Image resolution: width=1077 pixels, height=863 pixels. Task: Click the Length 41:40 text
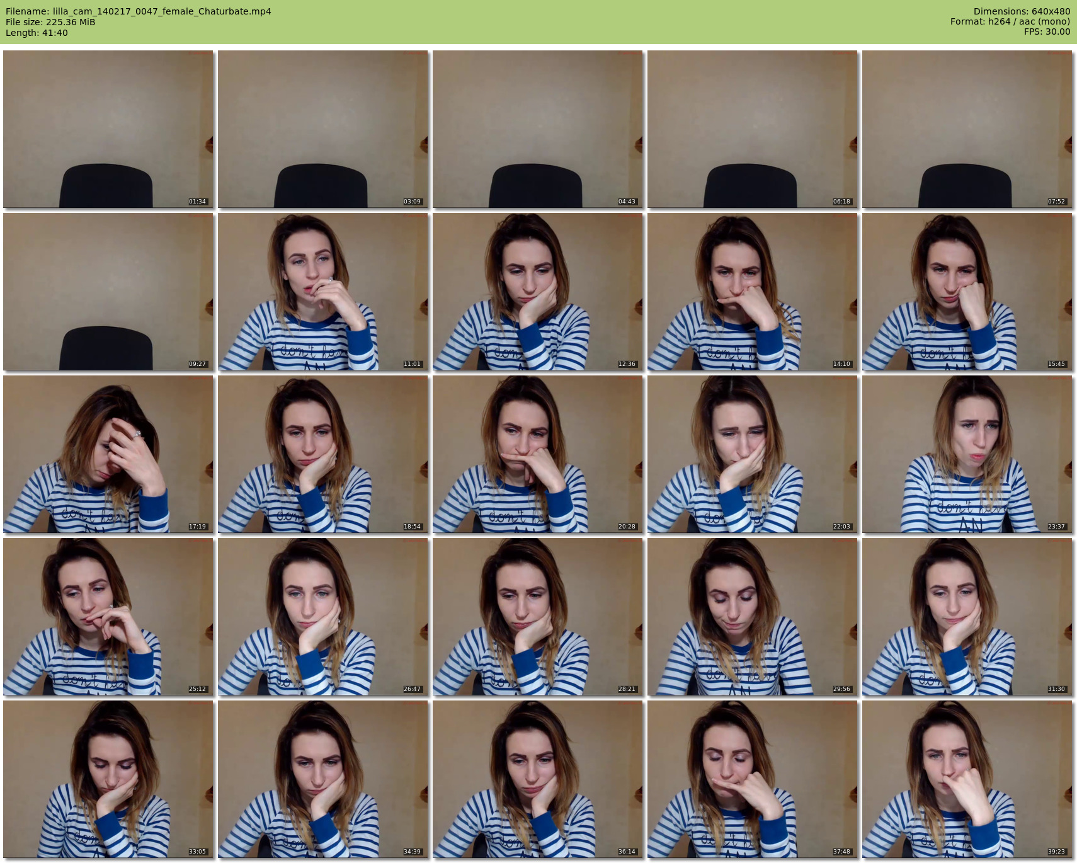(x=37, y=33)
